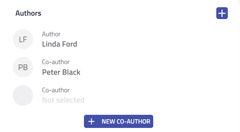Click the empty co-author avatar placeholder
This screenshot has height=132, width=240.
[x=23, y=95]
